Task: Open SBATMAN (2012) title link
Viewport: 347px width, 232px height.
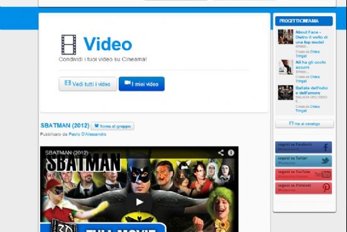Action: pos(65,125)
